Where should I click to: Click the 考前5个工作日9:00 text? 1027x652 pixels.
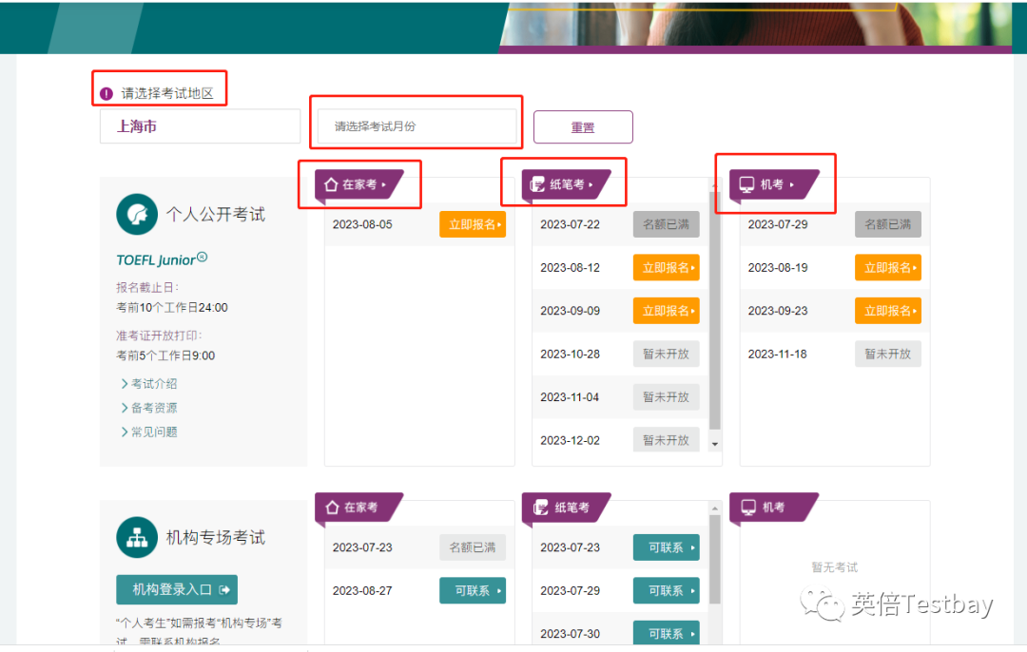tap(165, 356)
